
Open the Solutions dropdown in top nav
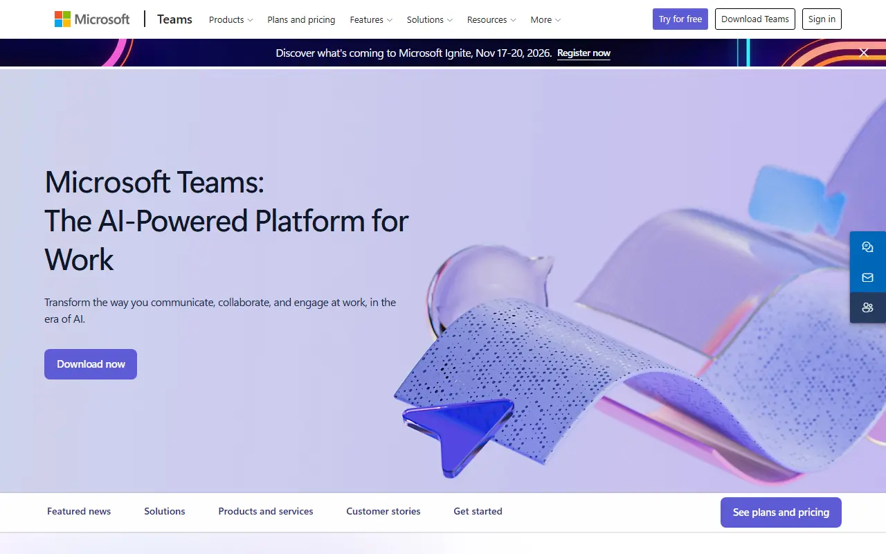coord(430,19)
